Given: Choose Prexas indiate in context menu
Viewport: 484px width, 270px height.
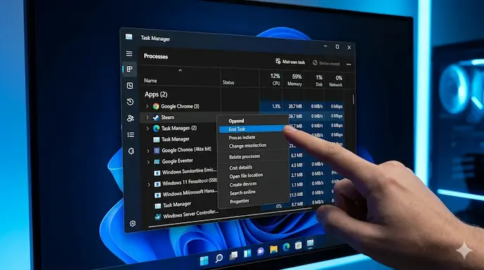Looking at the screenshot, I should tap(242, 137).
